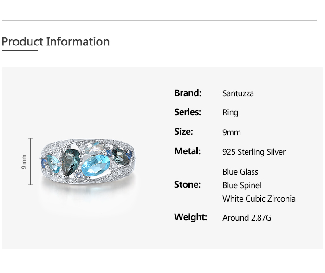
Task: Select the Santuzza brand name
Action: coord(238,93)
